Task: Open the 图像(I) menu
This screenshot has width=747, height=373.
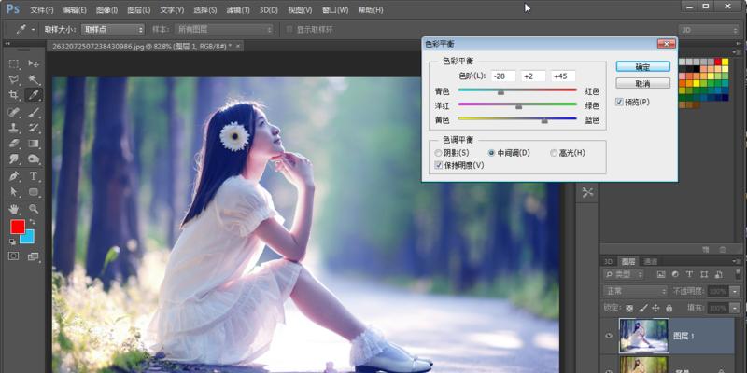Action: (106, 10)
